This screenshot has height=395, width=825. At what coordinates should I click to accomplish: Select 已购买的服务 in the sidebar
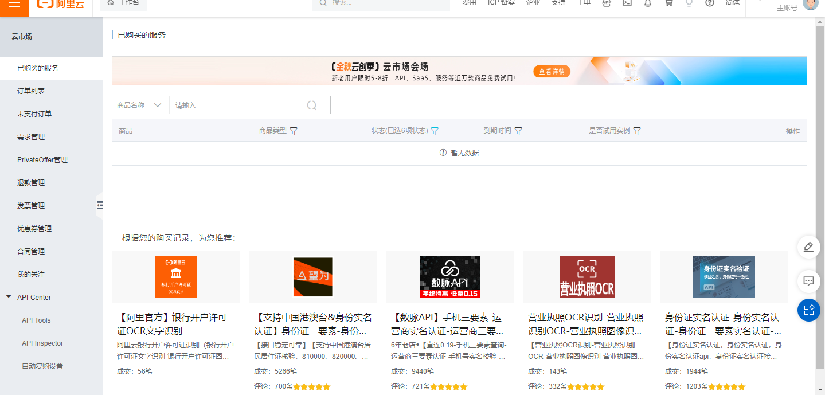[52, 68]
